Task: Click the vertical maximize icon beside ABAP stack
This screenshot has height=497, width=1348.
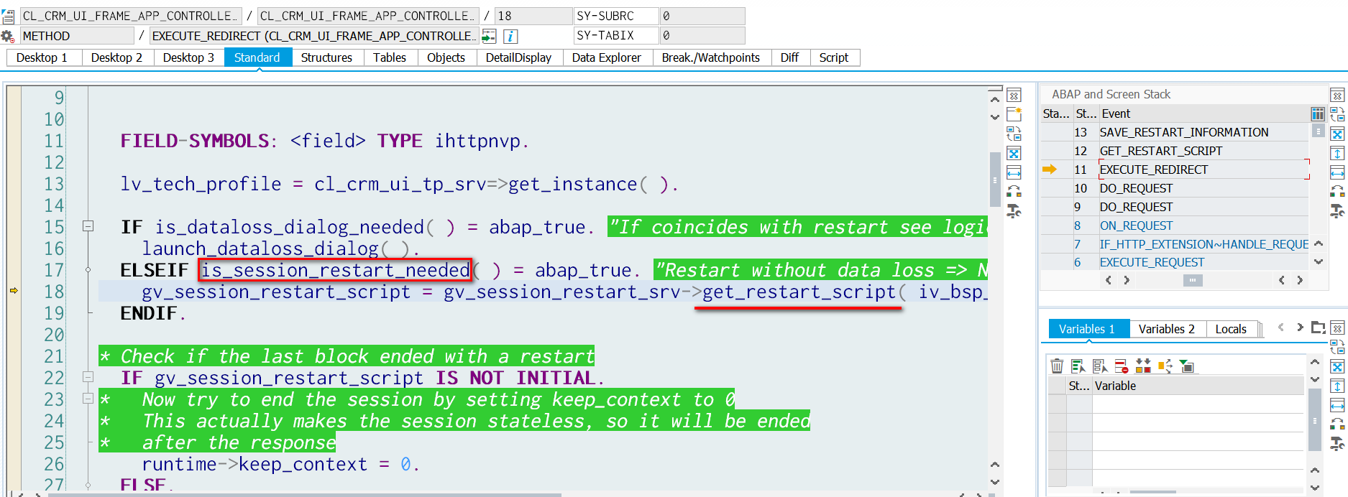Action: pyautogui.click(x=1337, y=153)
